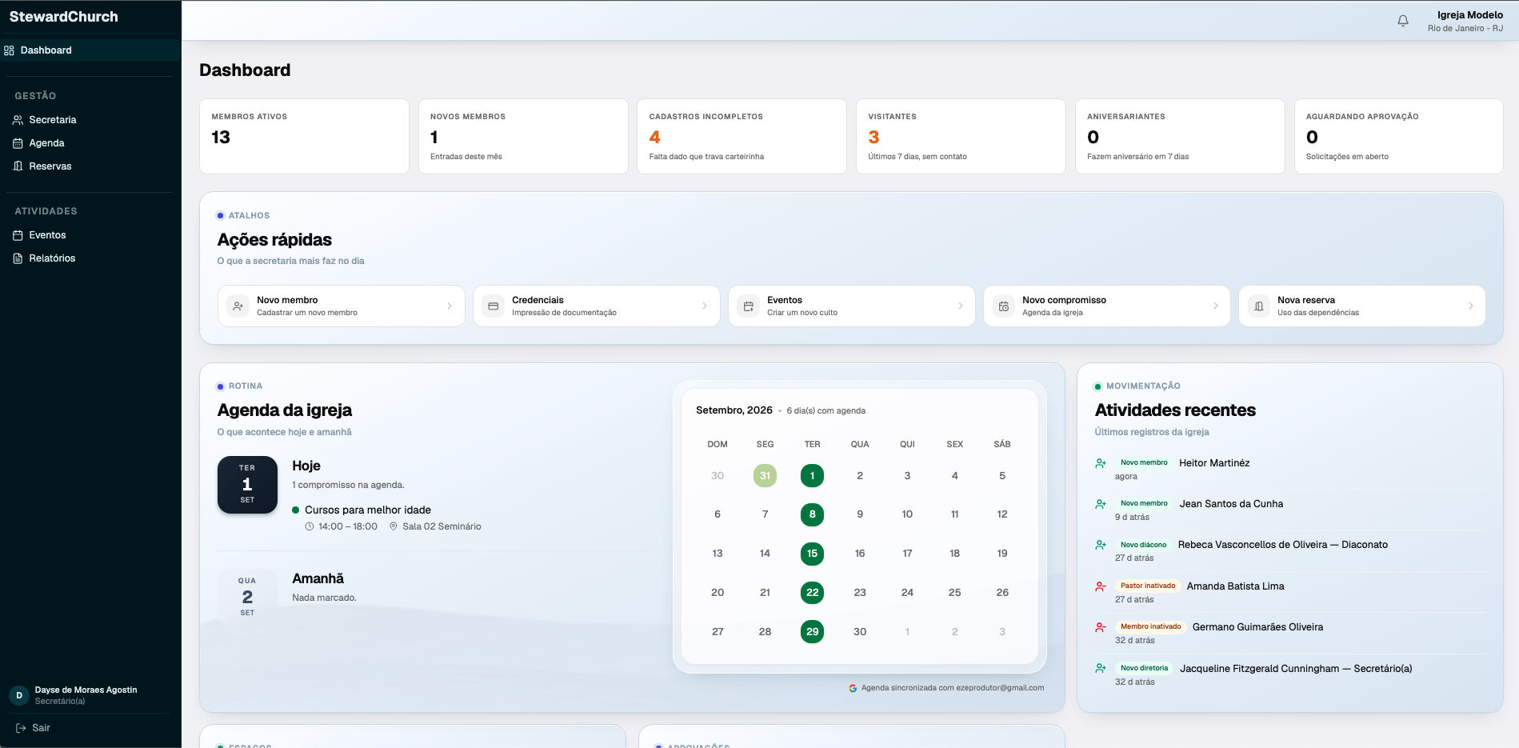The width and height of the screenshot is (1519, 748).
Task: Click the Cursos para melhor idade event
Action: point(368,510)
